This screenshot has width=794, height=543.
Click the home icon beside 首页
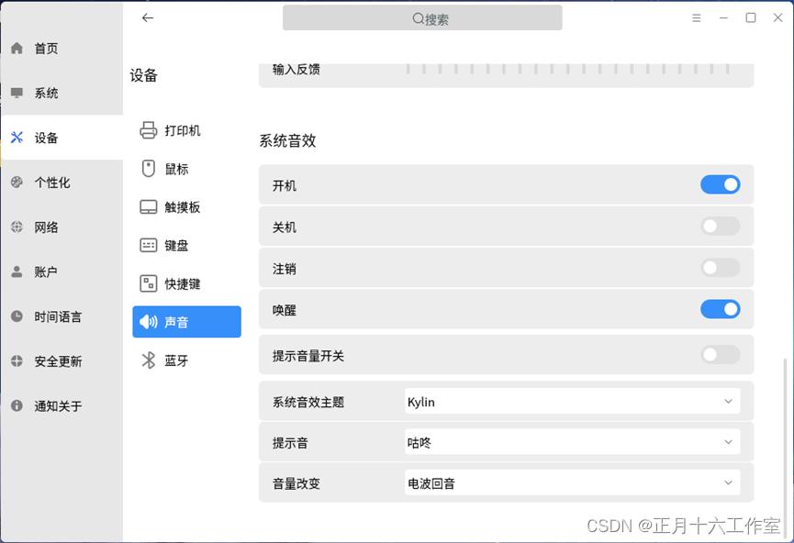tap(17, 48)
